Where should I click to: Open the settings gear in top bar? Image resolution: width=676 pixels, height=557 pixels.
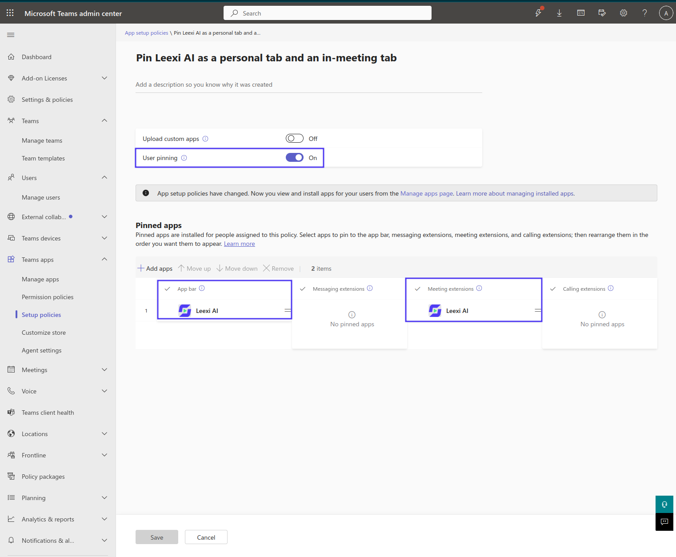[x=624, y=13]
